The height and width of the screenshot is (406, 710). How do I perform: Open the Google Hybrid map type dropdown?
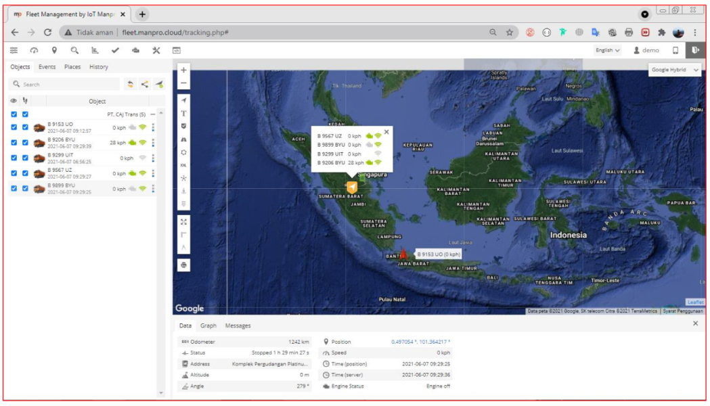[673, 70]
